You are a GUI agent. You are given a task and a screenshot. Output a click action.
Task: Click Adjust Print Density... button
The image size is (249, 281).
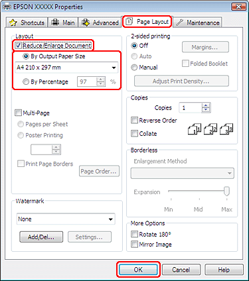(x=181, y=81)
